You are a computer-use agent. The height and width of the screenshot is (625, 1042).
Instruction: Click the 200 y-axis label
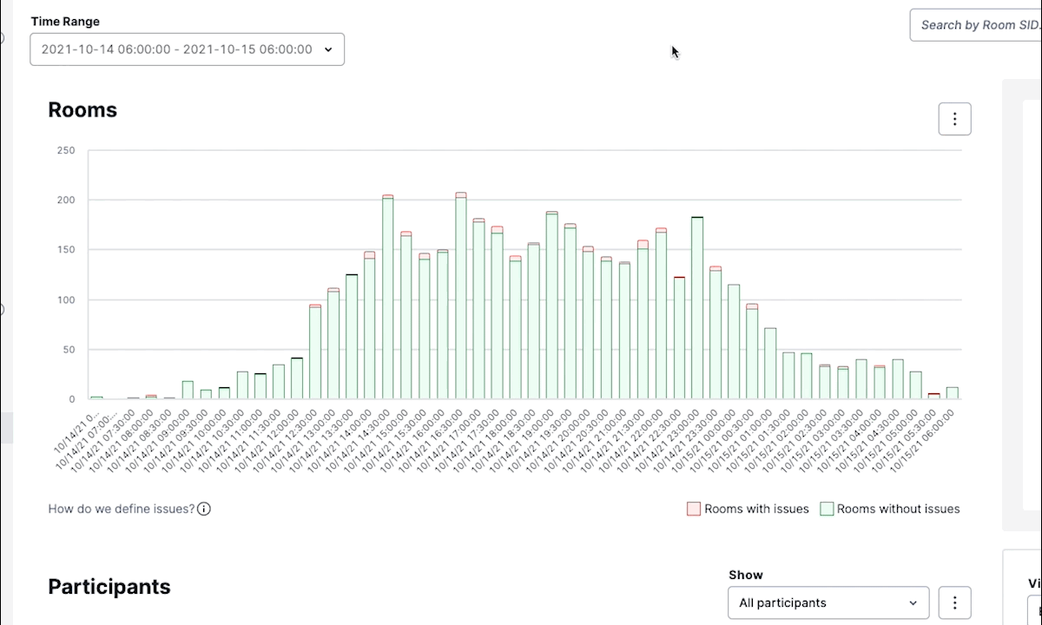[66, 200]
